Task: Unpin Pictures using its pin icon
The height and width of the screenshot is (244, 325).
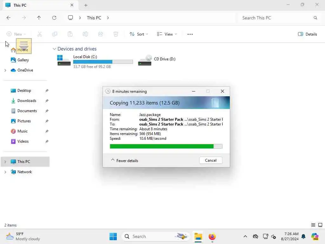Action: tap(47, 121)
